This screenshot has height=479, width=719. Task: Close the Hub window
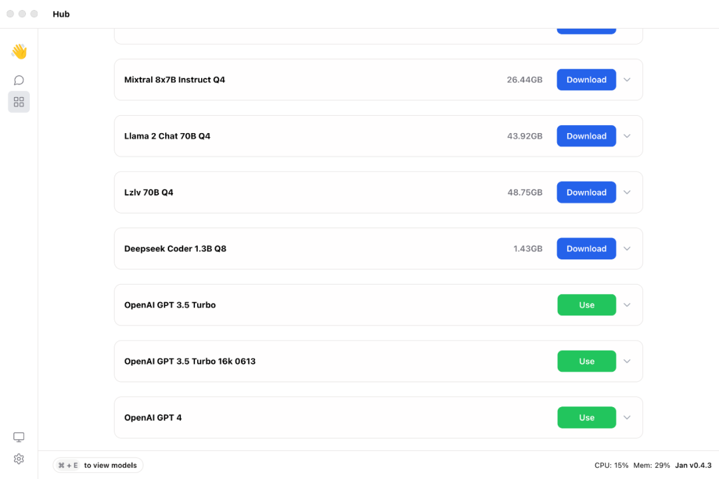tap(10, 14)
